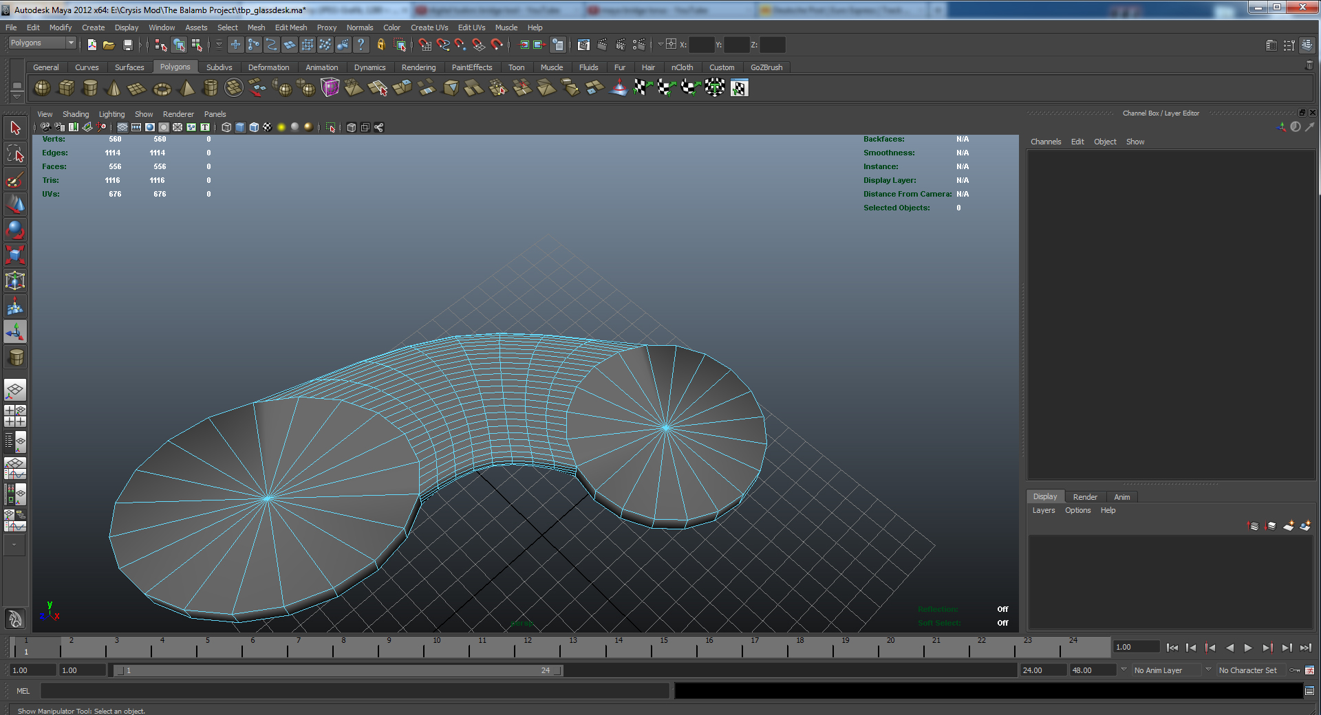Go to start of playback range
This screenshot has height=715, width=1321.
[1172, 648]
